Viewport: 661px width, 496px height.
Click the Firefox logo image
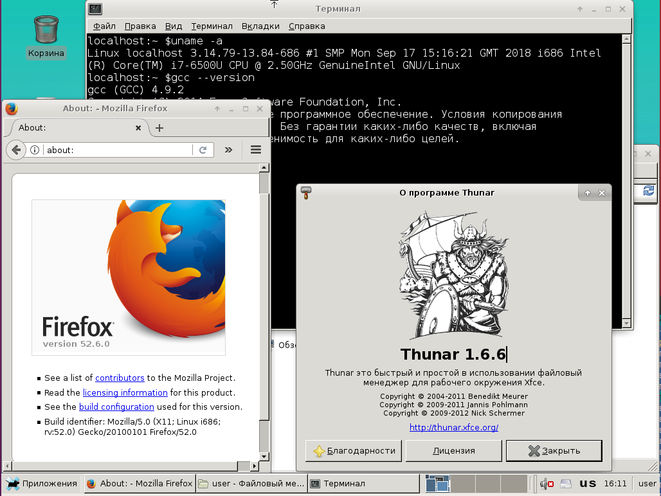click(x=129, y=277)
